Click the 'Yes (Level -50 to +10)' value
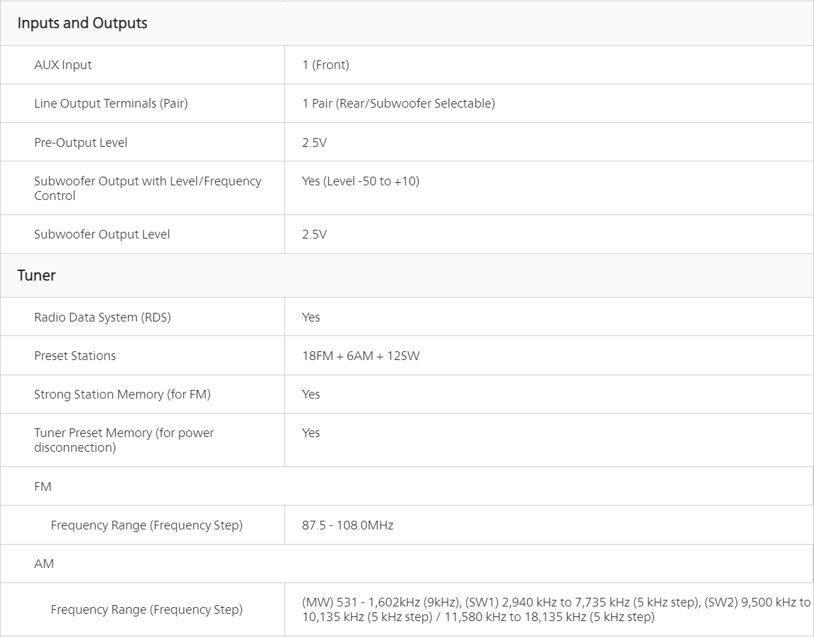 pos(361,181)
